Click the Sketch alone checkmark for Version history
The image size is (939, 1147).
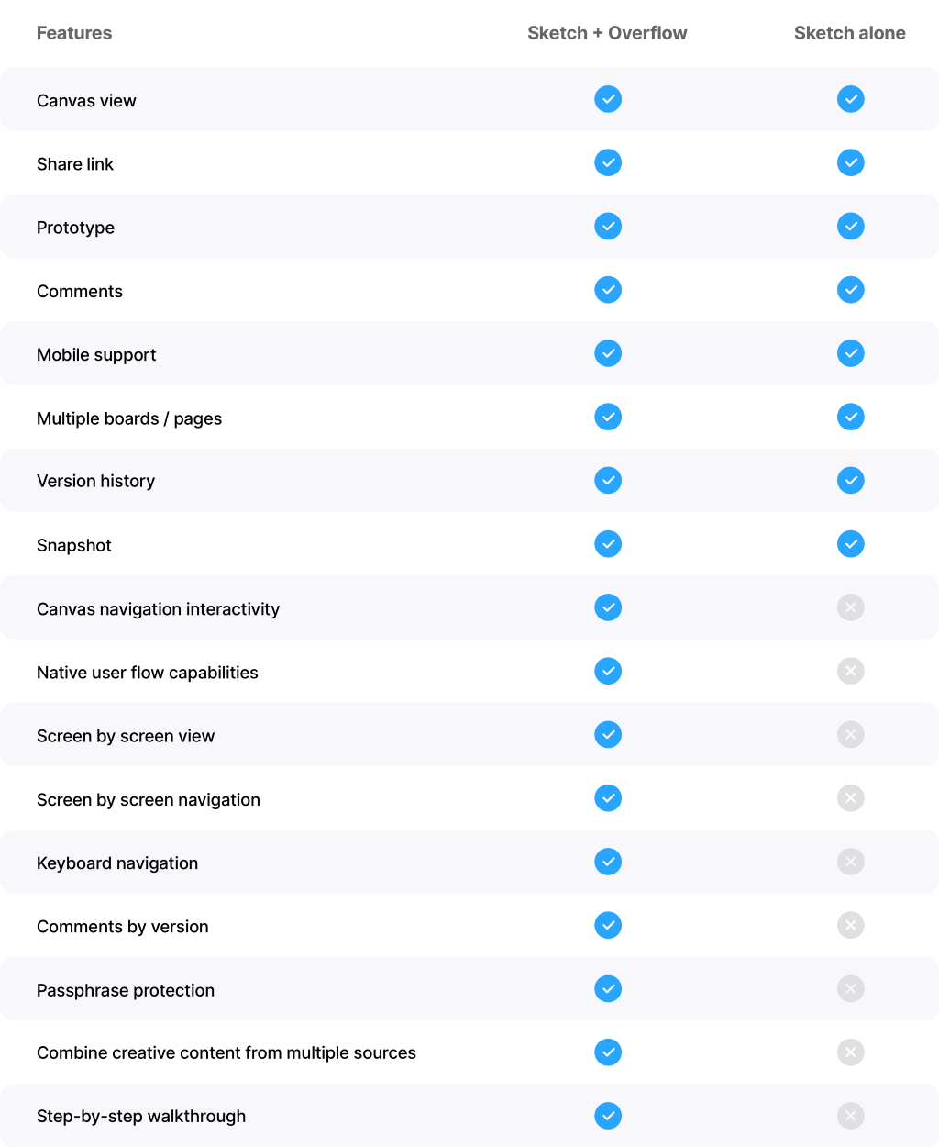[x=851, y=480]
